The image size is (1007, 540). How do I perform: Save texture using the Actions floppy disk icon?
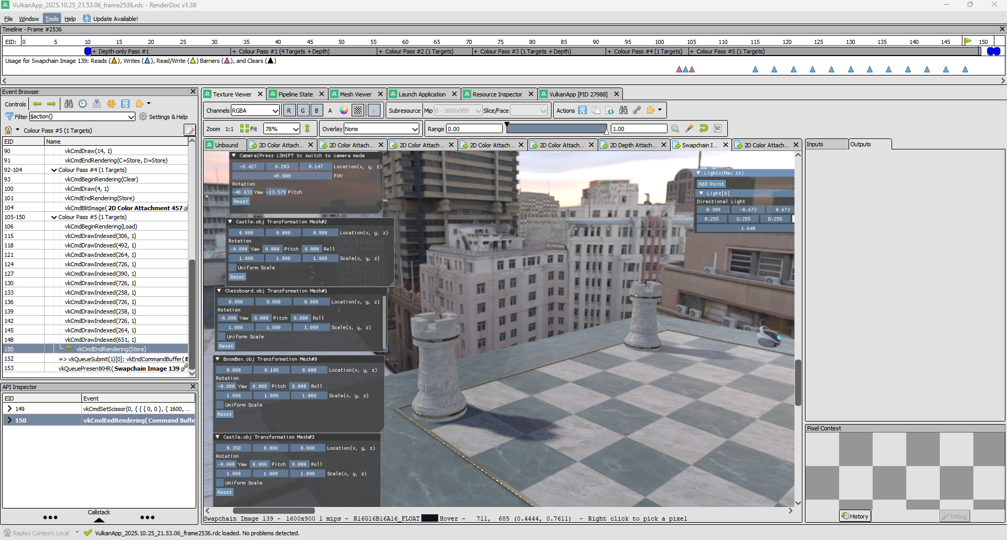[582, 110]
